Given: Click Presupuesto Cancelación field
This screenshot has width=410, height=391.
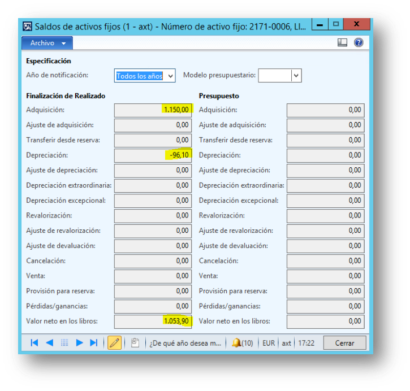Looking at the screenshot, I should coord(326,261).
